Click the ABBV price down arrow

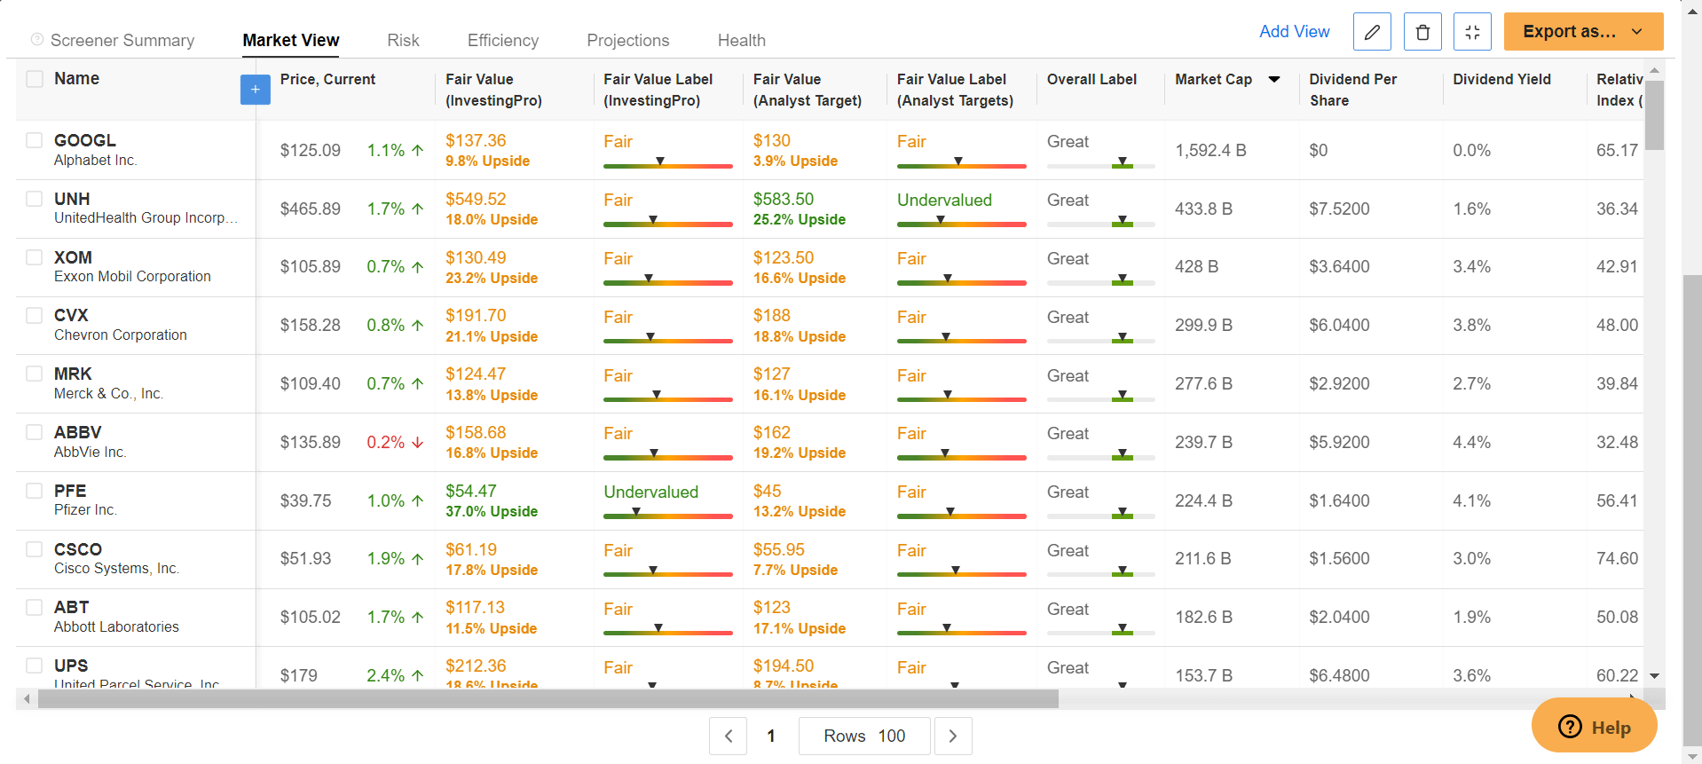coord(418,443)
